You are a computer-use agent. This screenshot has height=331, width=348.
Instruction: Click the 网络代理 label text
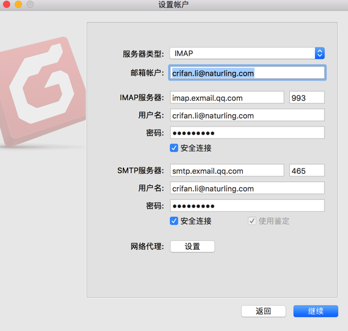[147, 247]
